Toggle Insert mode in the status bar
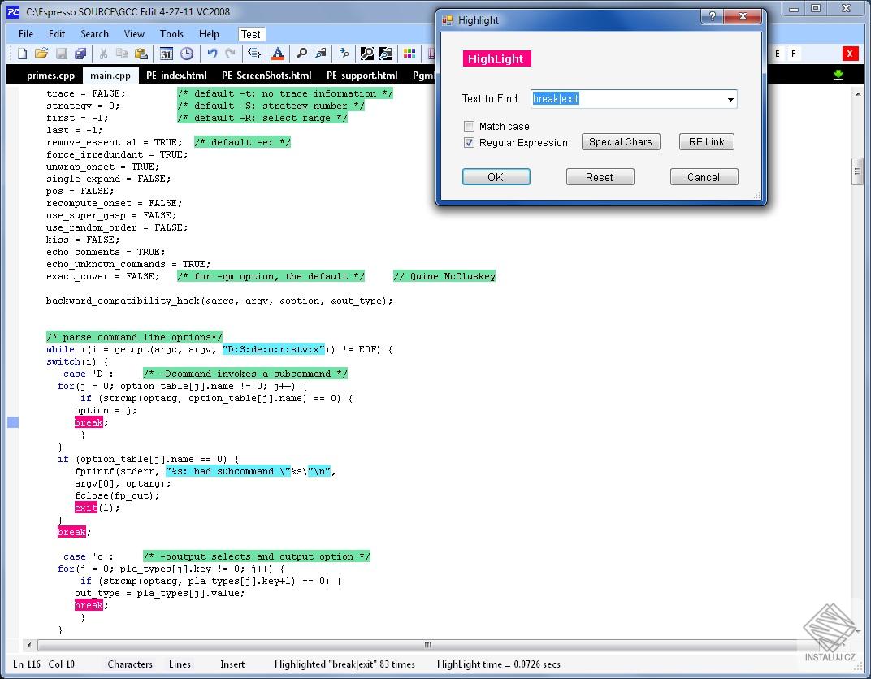The image size is (871, 679). (x=232, y=664)
